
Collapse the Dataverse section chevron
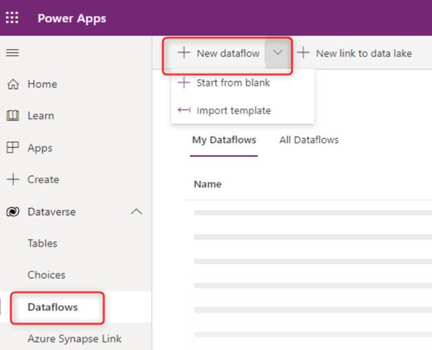[136, 211]
